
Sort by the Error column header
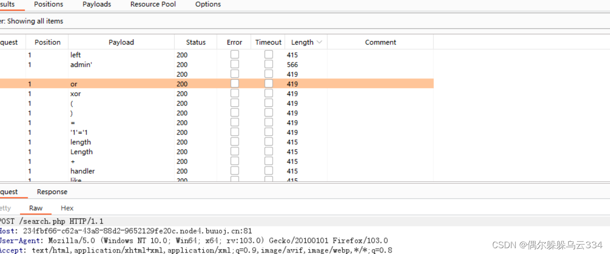[234, 42]
